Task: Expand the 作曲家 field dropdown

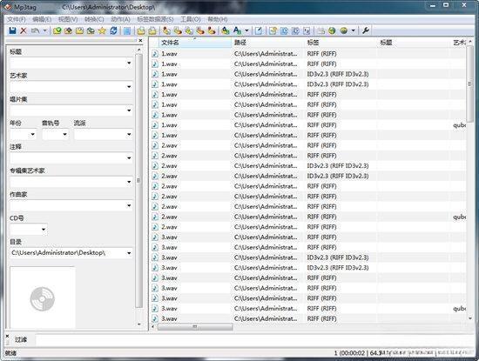Action: (x=129, y=205)
